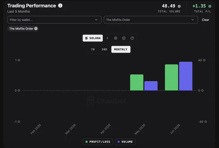Viewport: 219px width, 148px height.
Task: Click the TOTAL P/L label
Action: 202,12
